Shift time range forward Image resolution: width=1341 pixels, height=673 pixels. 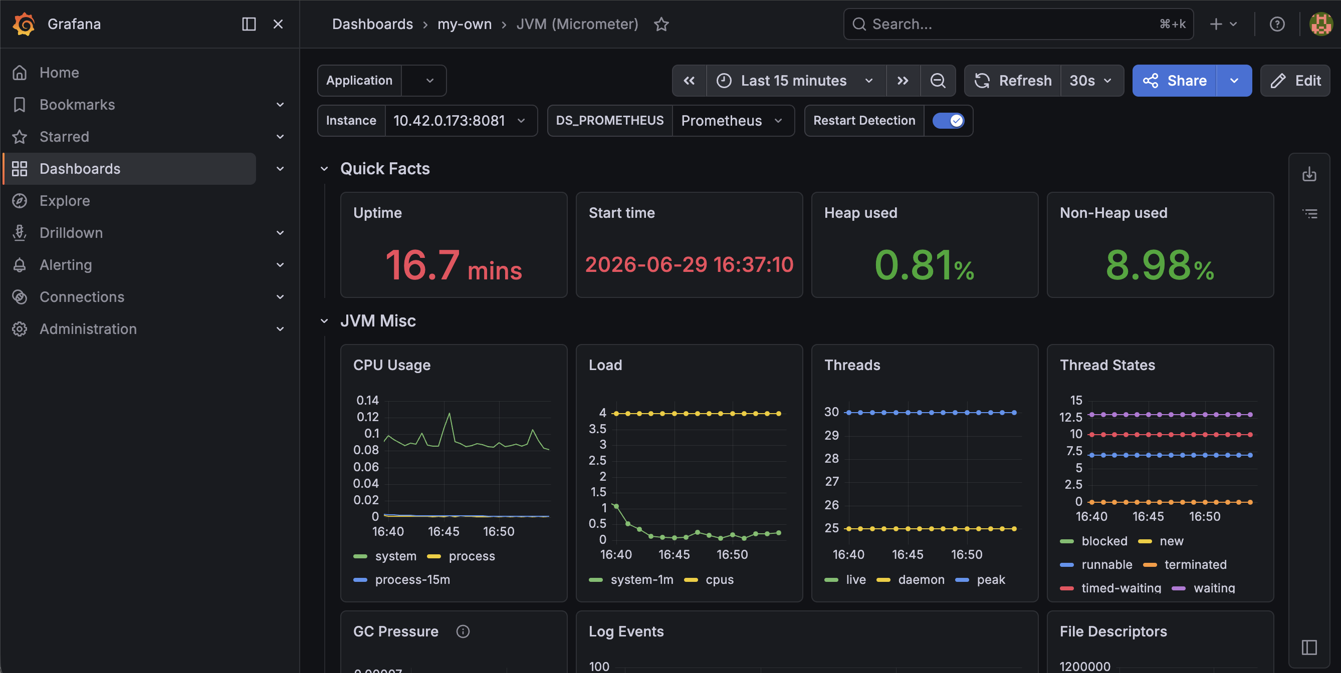pyautogui.click(x=903, y=81)
